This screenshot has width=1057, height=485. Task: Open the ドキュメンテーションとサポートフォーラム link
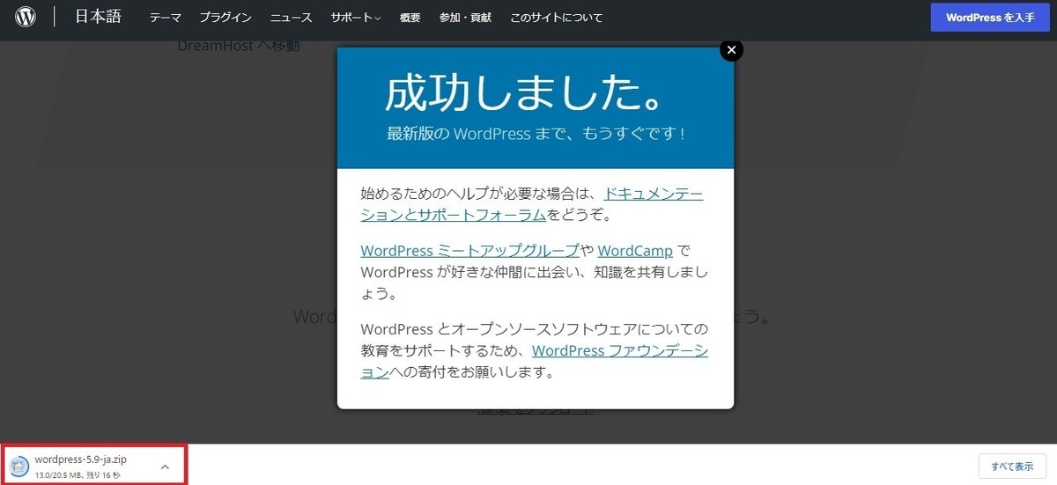coord(531,203)
